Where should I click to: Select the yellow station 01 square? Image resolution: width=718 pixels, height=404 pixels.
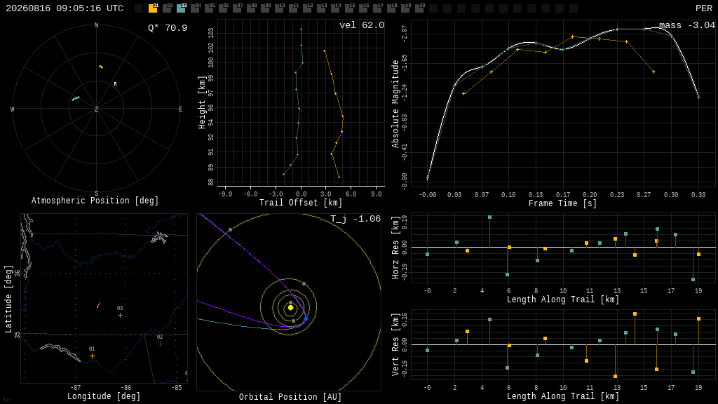153,8
